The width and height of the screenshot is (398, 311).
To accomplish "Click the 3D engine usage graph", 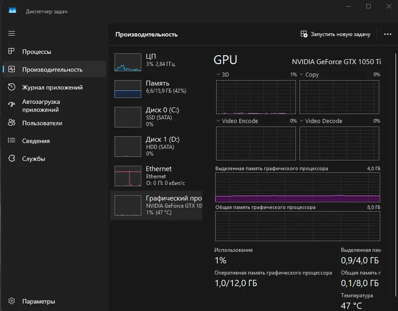I will (x=256, y=97).
